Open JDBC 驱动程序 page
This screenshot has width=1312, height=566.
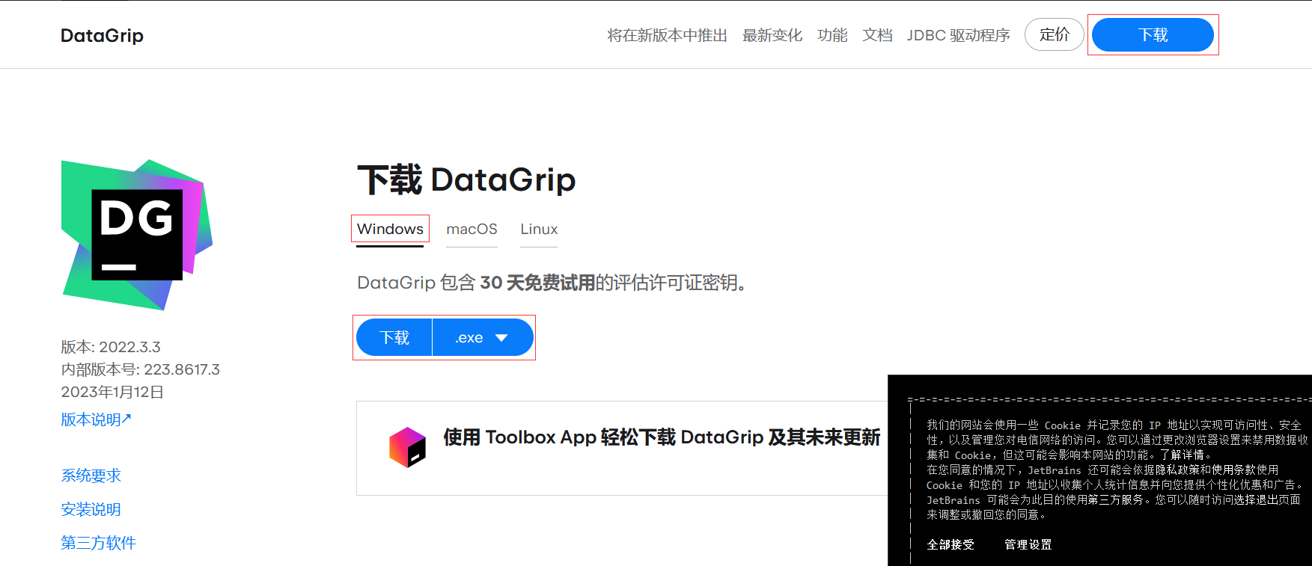click(958, 35)
